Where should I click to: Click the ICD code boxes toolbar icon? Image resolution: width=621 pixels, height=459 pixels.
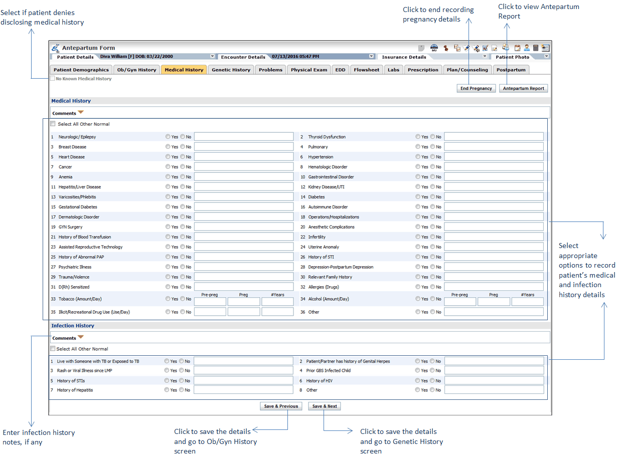click(457, 48)
